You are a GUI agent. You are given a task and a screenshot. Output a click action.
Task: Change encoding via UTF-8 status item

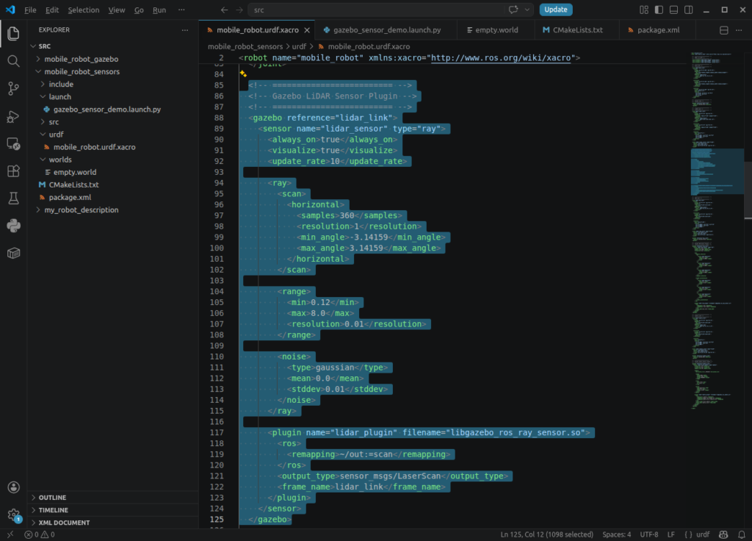click(x=649, y=534)
